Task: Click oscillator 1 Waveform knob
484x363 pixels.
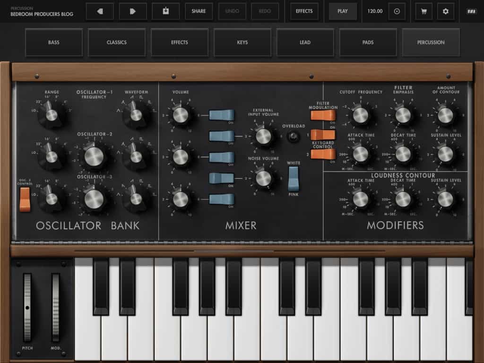Action: coord(136,115)
